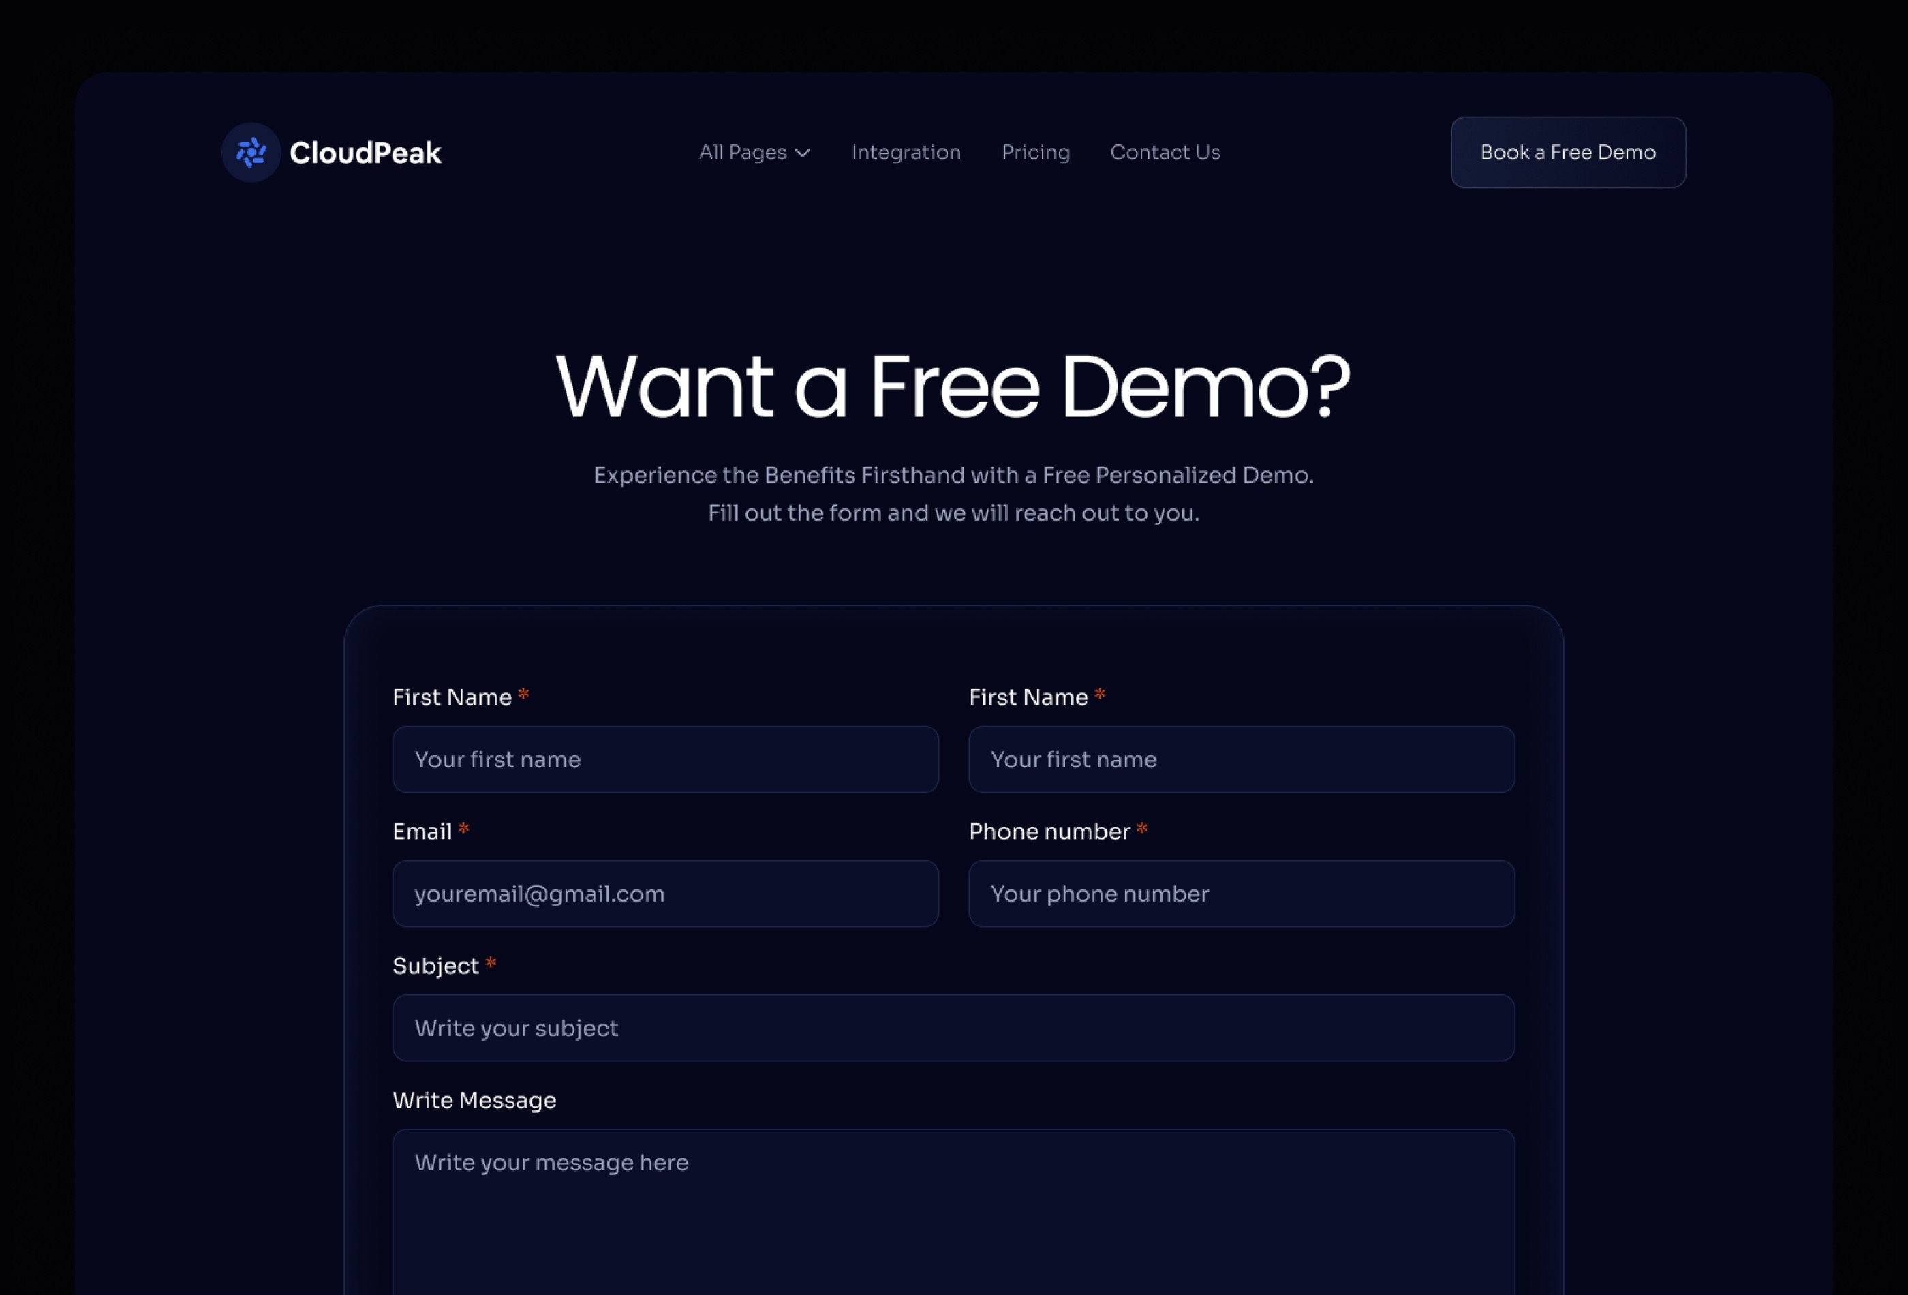1908x1295 pixels.
Task: Click the required field asterisk on First Name
Action: 523,697
